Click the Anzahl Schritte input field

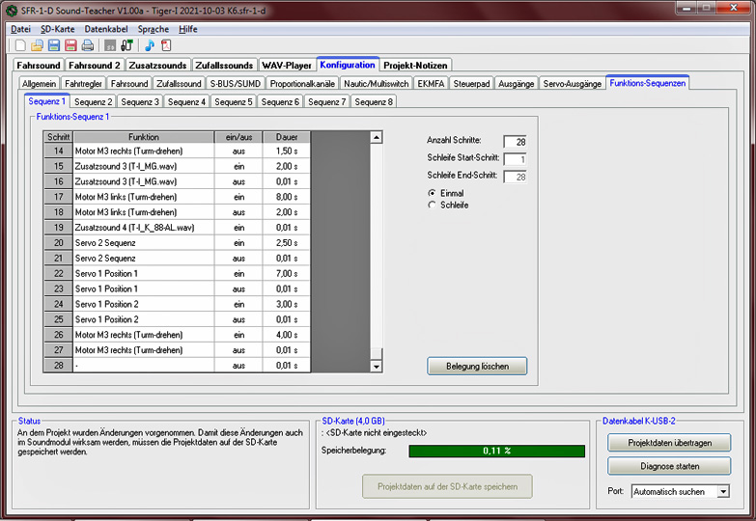515,143
